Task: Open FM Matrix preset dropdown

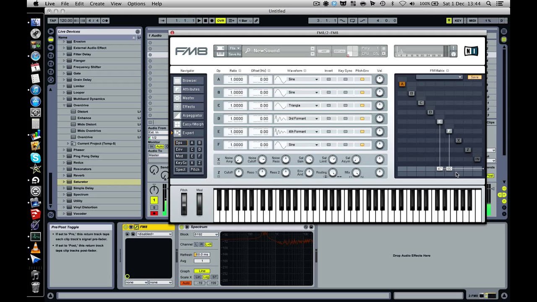Action: click(x=439, y=77)
